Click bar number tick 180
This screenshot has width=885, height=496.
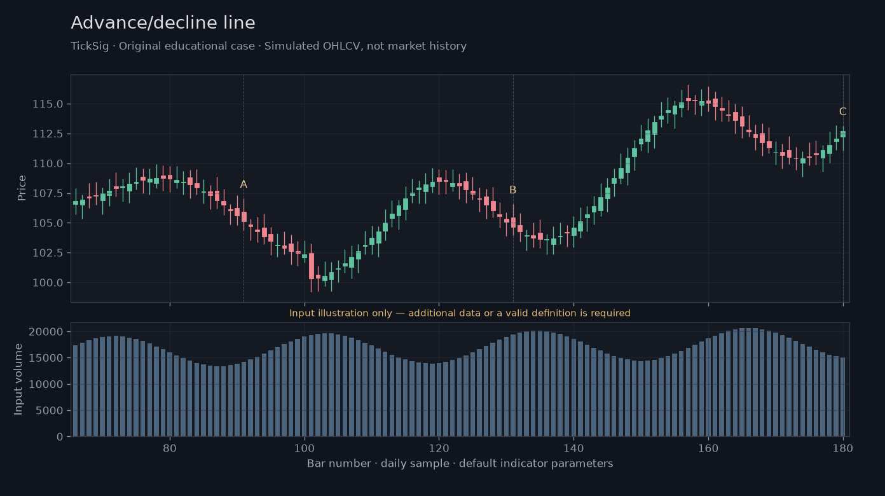tap(843, 447)
